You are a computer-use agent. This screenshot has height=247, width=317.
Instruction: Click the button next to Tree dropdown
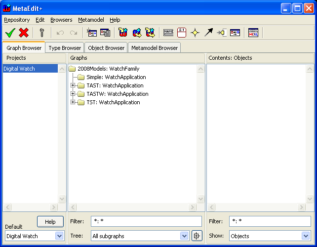tap(197, 236)
